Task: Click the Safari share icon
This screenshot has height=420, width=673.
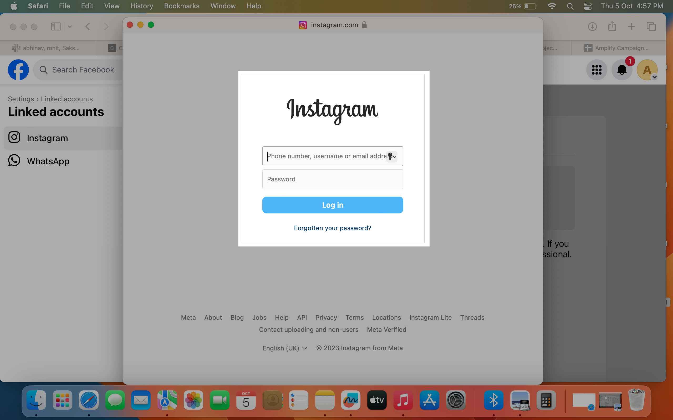Action: [612, 26]
